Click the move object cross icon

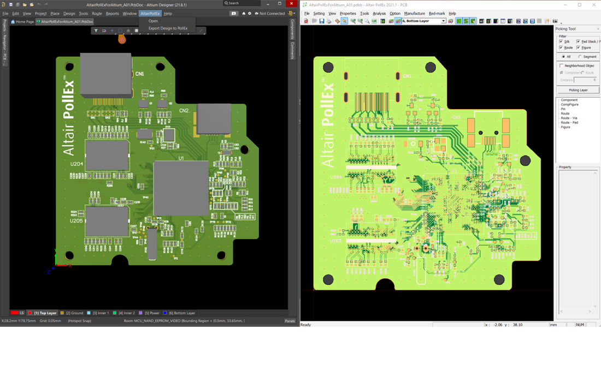112,31
